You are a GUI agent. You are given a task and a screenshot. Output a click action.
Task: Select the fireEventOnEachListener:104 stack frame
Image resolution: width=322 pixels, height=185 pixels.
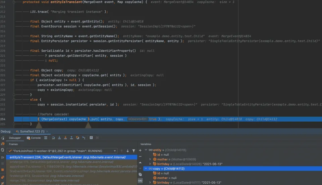pos(72,171)
